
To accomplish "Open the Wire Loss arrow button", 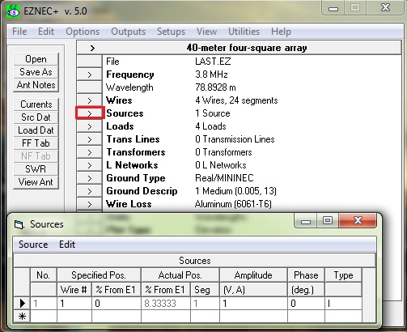I will [90, 204].
